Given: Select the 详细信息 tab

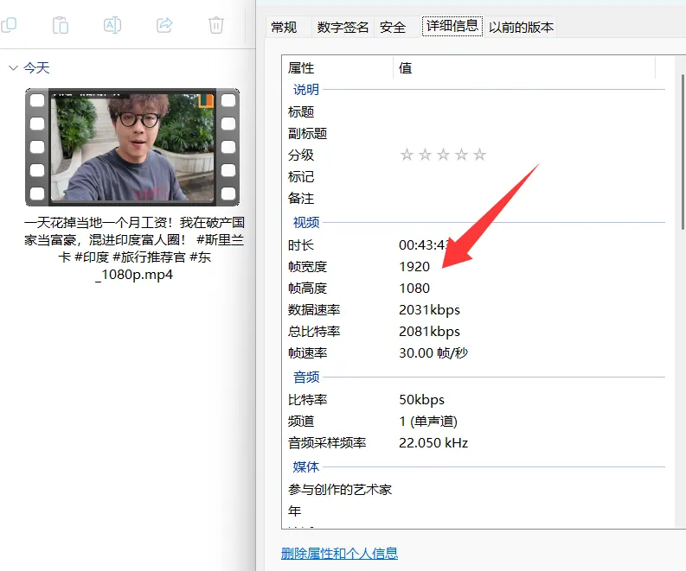Looking at the screenshot, I should pos(452,26).
